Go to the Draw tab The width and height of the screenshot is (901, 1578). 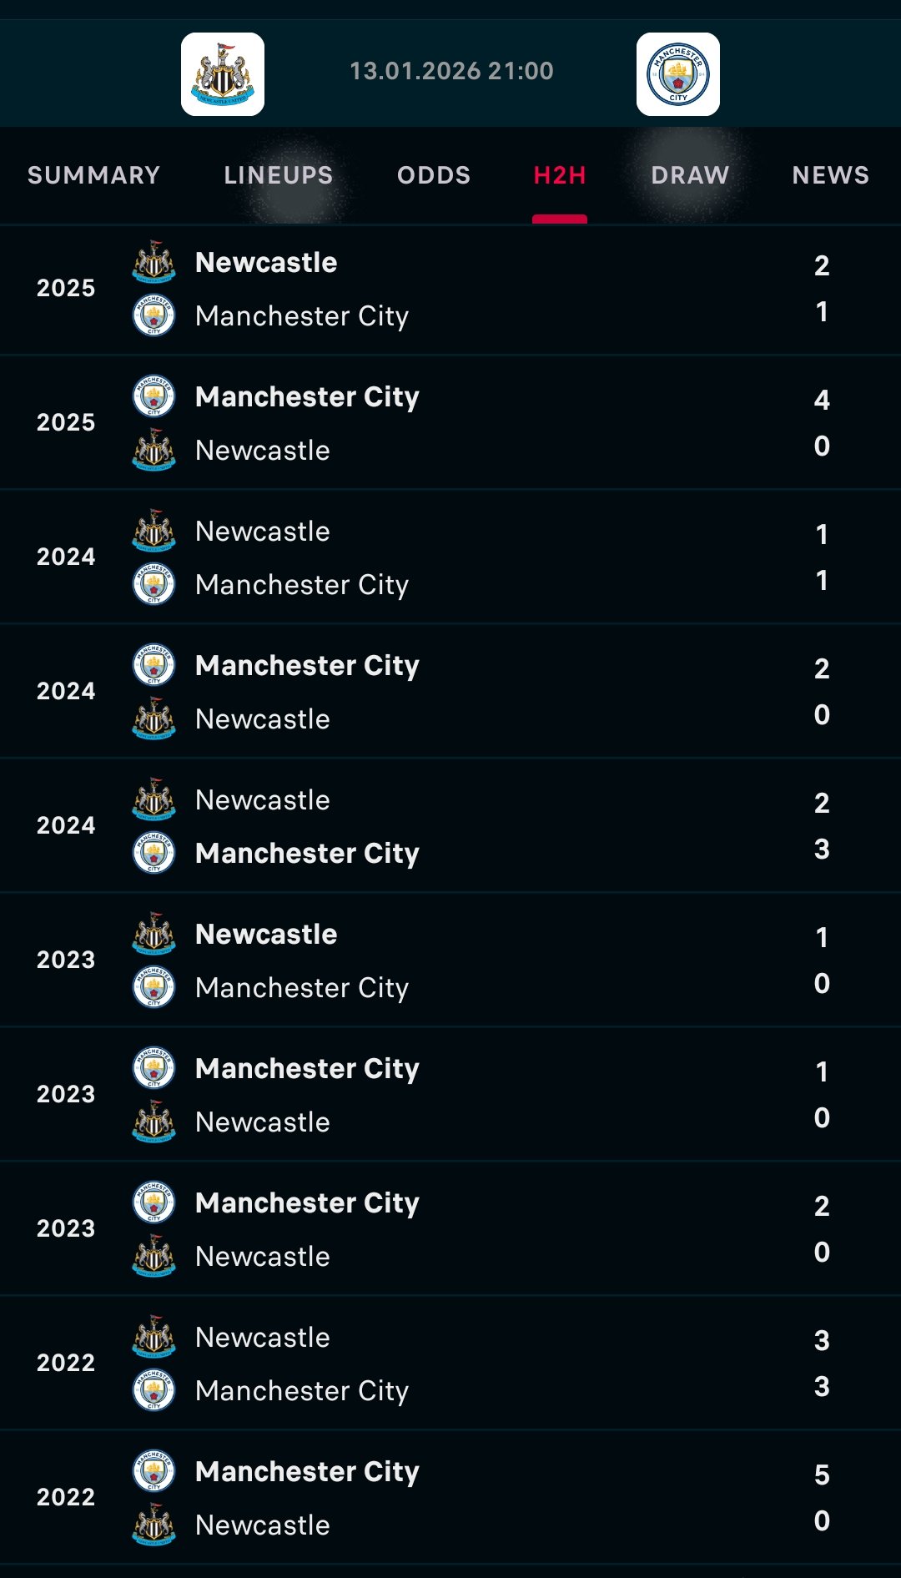point(690,175)
